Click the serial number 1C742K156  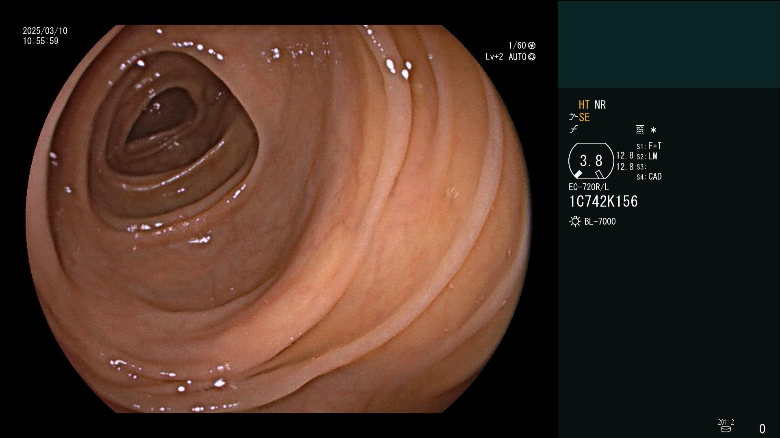pyautogui.click(x=603, y=202)
